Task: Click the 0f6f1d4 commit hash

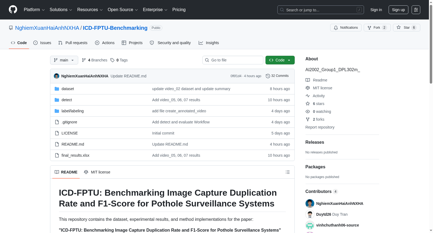Action: tap(236, 76)
